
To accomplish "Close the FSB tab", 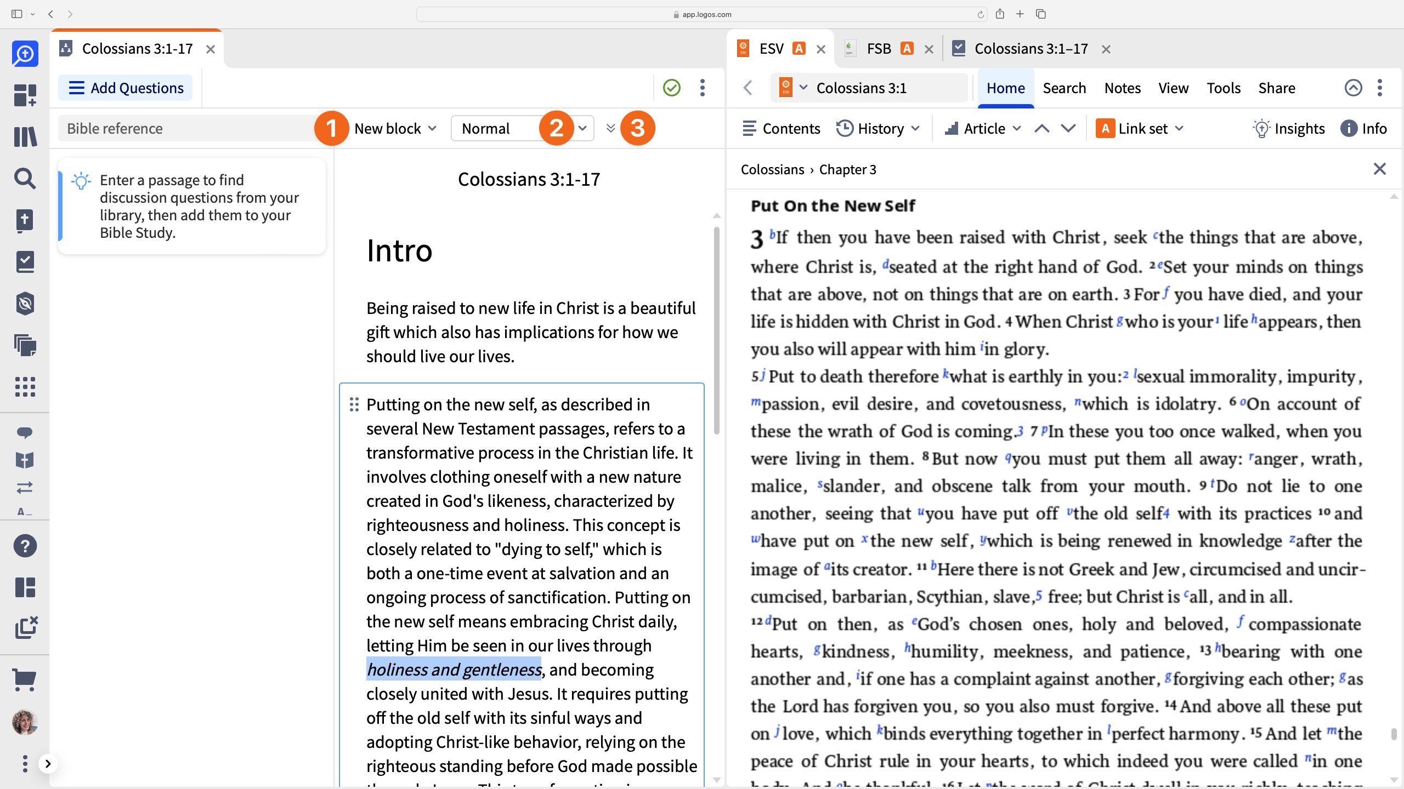I will tap(929, 49).
